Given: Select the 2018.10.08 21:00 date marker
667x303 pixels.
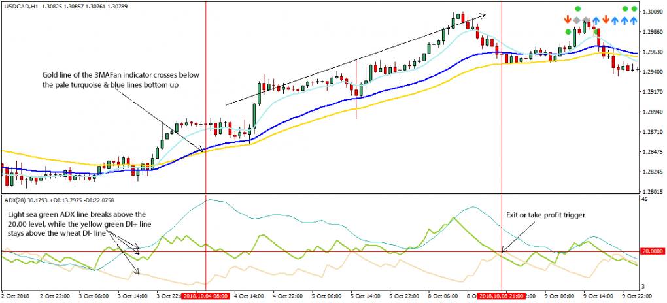Looking at the screenshot, I should coord(502,296).
